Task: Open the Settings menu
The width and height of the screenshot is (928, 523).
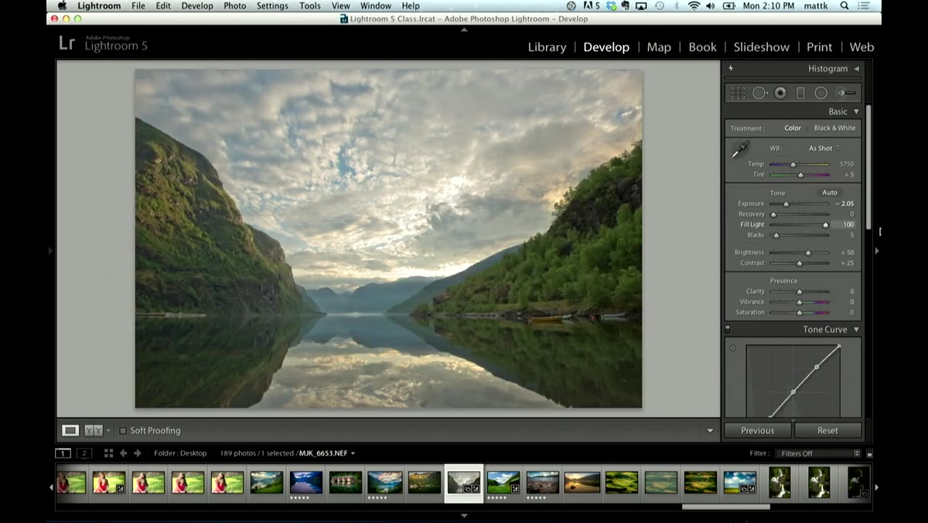Action: (x=272, y=5)
